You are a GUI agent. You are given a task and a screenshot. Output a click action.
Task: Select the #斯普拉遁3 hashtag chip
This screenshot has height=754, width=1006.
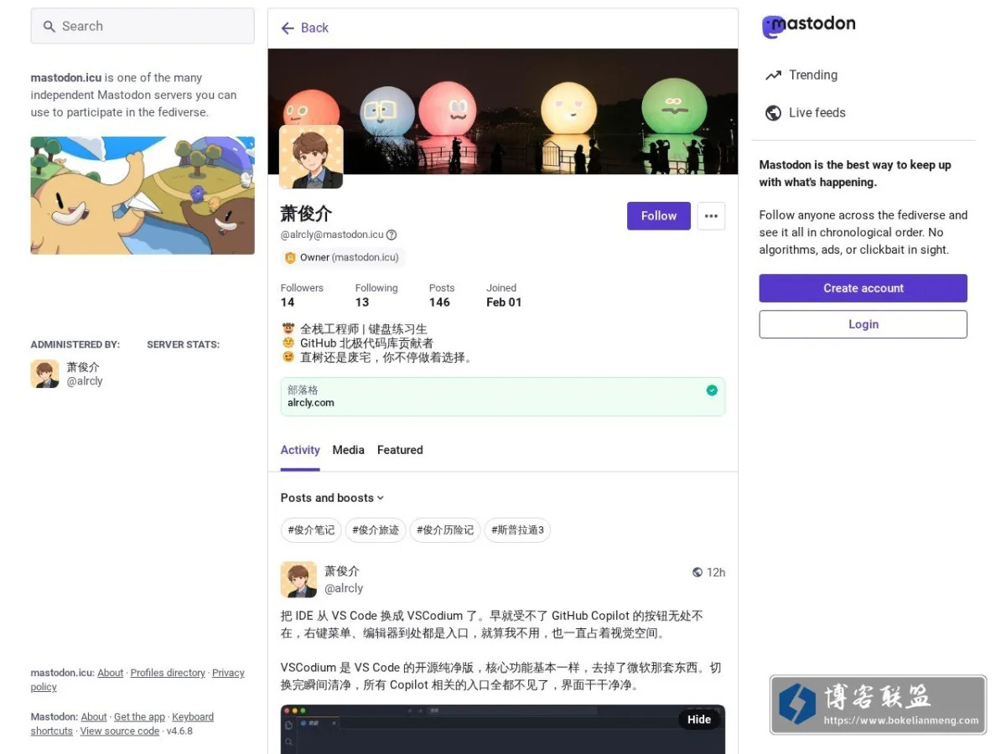click(x=517, y=530)
